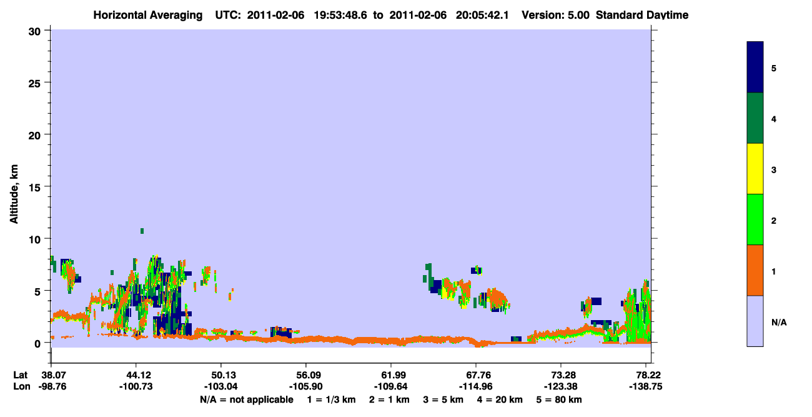Click longitude value -105.90
812x417 pixels.
(x=305, y=386)
